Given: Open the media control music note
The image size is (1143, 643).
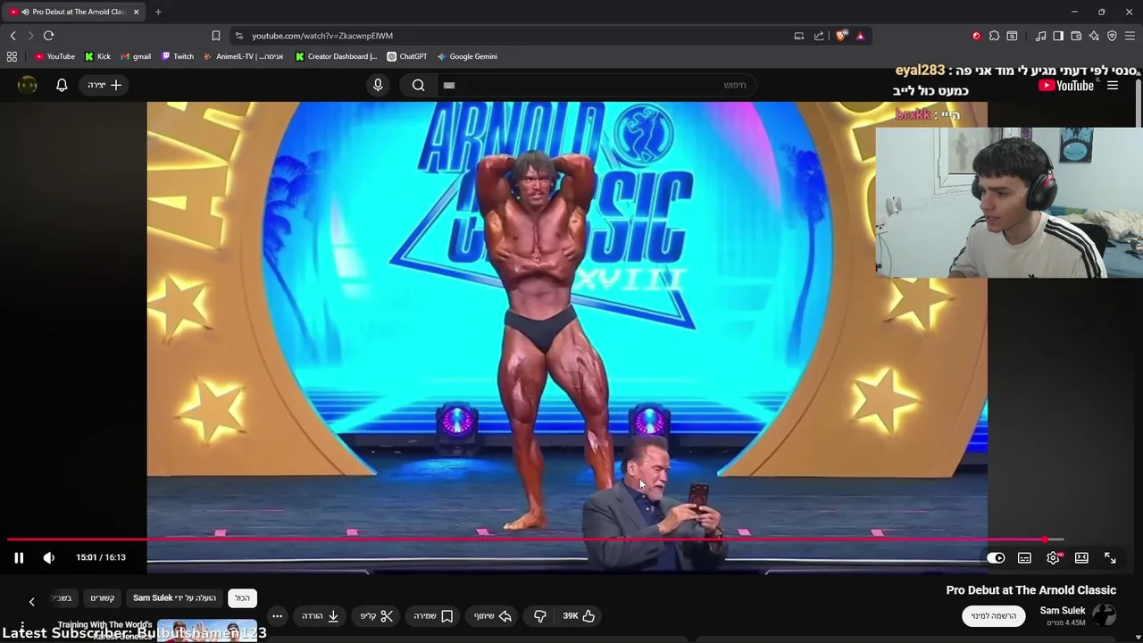Looking at the screenshot, I should [x=1040, y=36].
